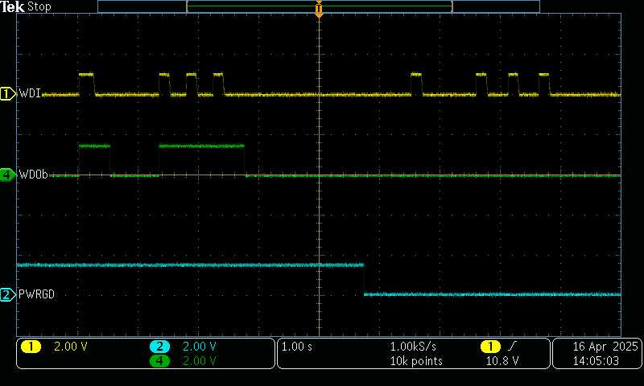Click the Stop acquisition status

pyautogui.click(x=39, y=6)
